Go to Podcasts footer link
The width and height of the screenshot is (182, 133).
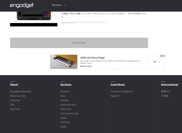[65, 122]
